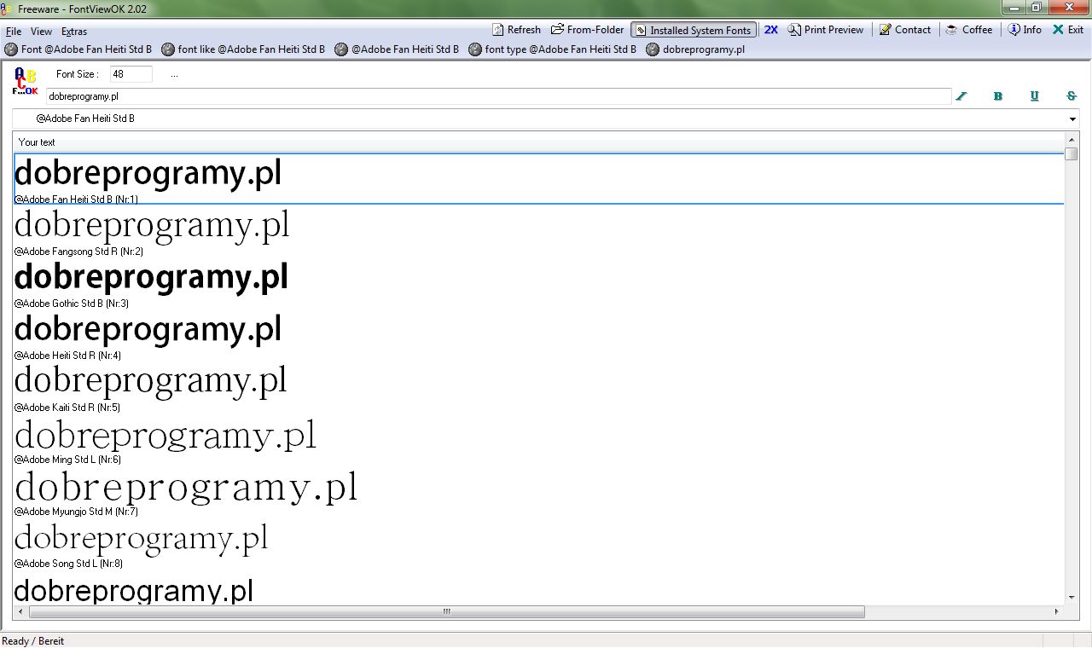Click '@Adobe Fan Heiti Std B' search link
Image resolution: width=1092 pixels, height=648 pixels.
(x=398, y=49)
